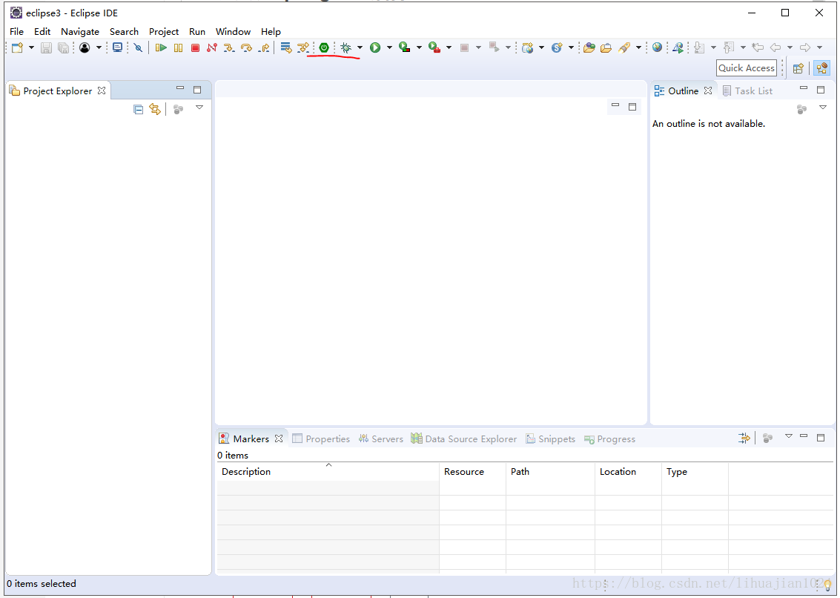
Task: Click the Debug bug icon
Action: coord(346,47)
